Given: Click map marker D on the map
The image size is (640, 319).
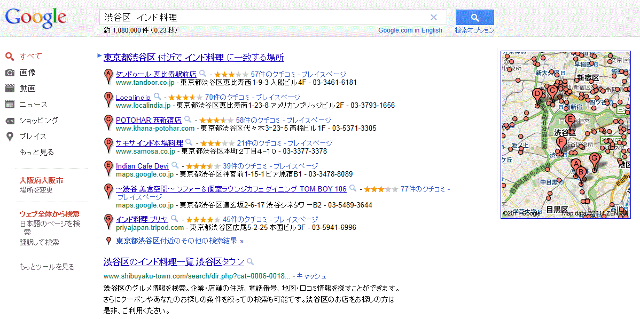Looking at the screenshot, I should [x=537, y=98].
